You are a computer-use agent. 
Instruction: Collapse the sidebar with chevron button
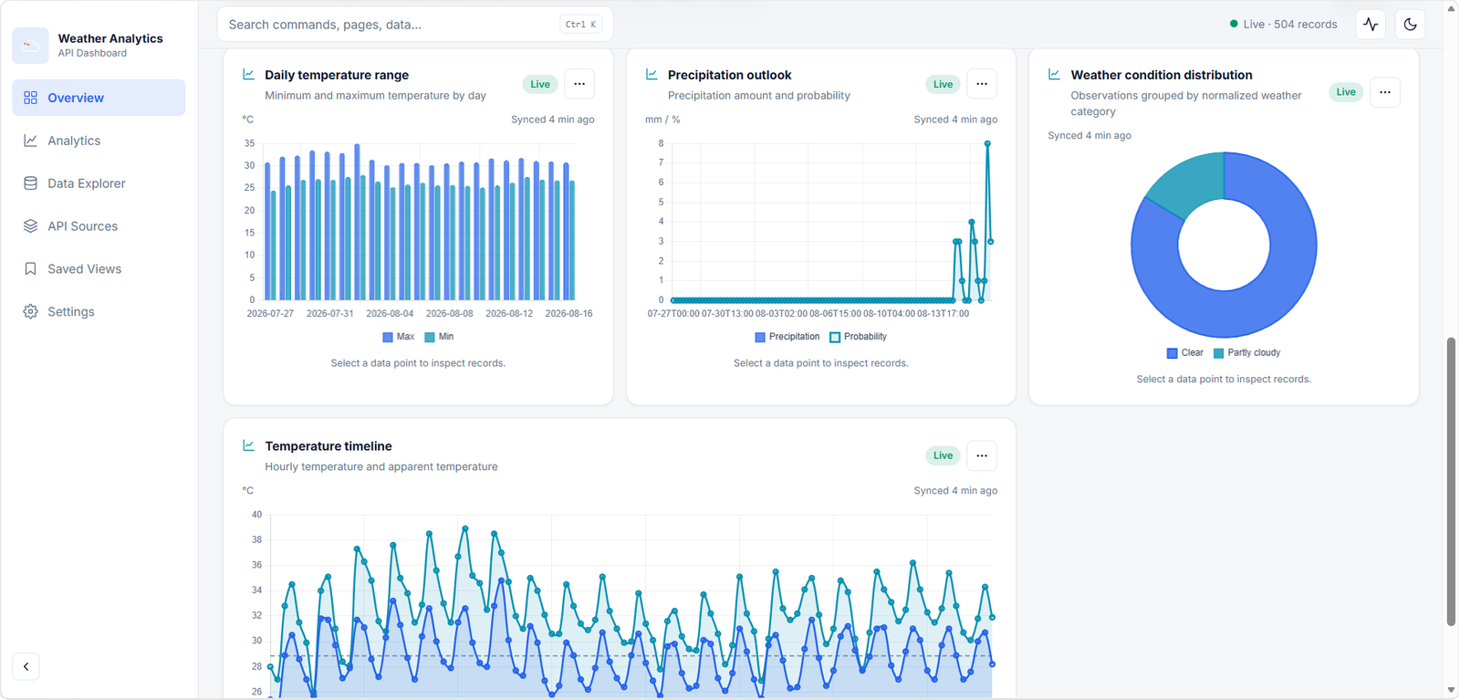[26, 666]
